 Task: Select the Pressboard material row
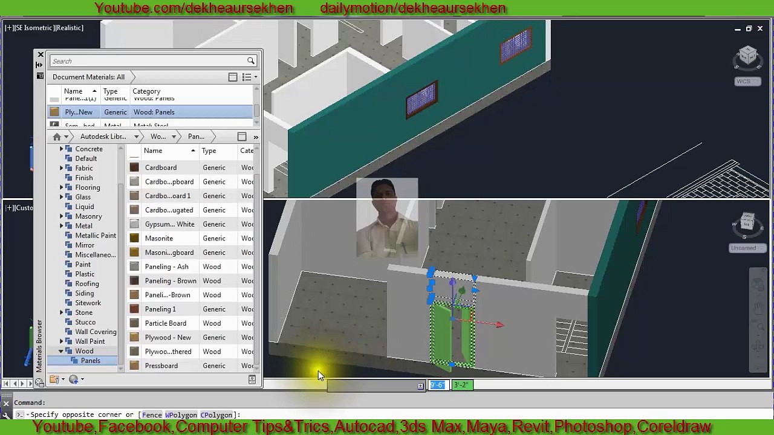pyautogui.click(x=191, y=366)
